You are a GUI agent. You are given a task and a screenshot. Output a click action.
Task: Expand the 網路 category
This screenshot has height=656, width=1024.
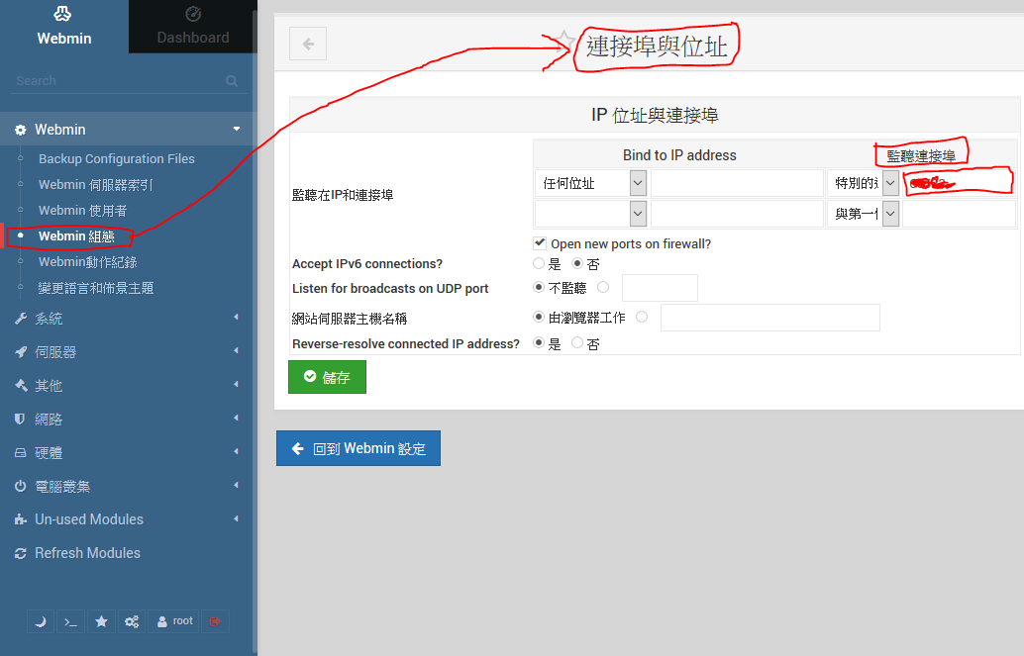coord(129,420)
